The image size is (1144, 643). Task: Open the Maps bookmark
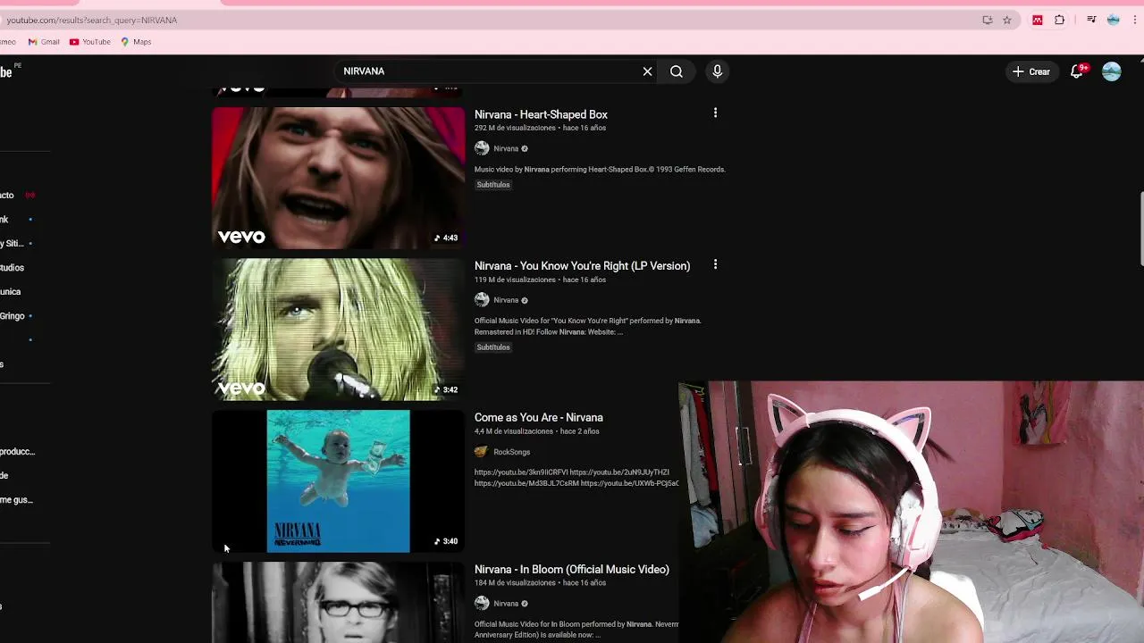[x=136, y=42]
